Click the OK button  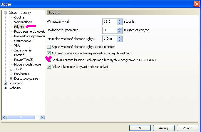point(140,128)
